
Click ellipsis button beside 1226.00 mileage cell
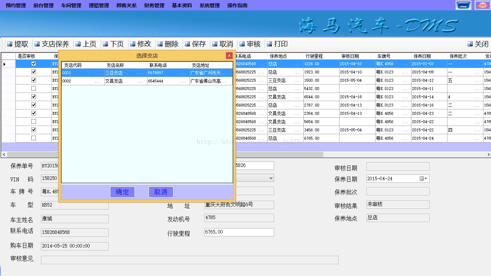pos(297,64)
